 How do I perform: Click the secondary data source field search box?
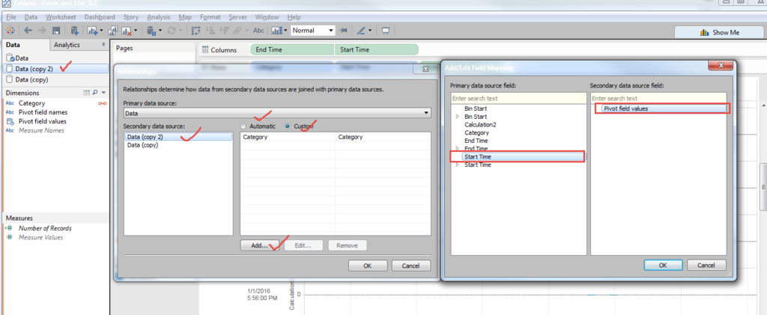click(x=658, y=98)
